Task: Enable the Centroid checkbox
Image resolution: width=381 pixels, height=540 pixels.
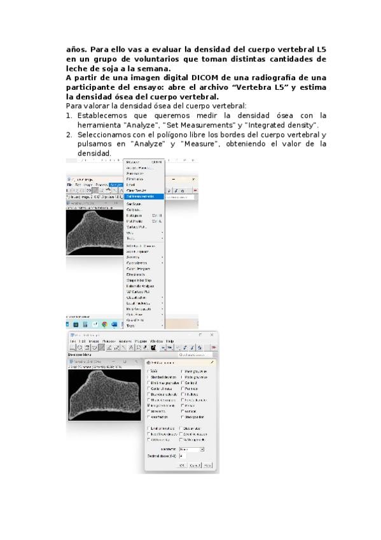Action: [183, 383]
